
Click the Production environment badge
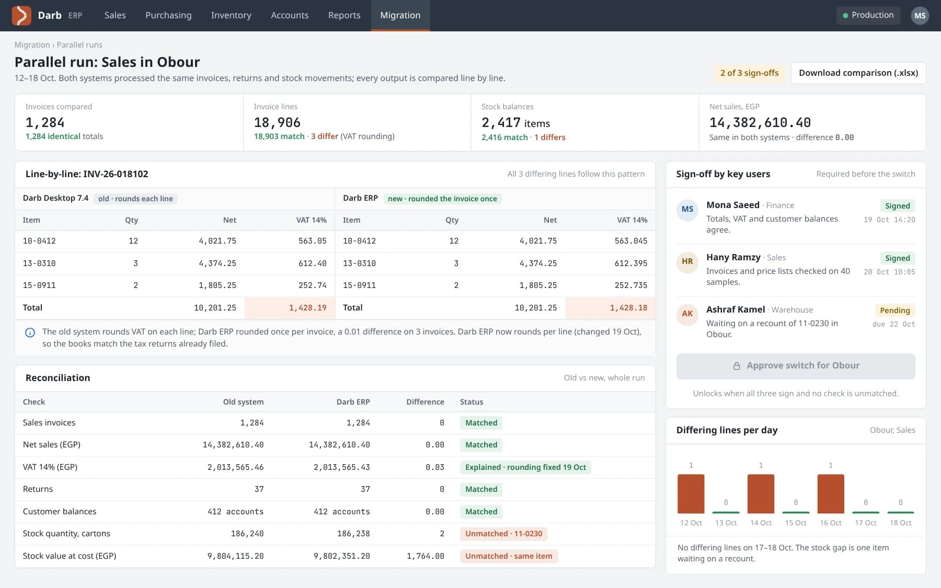[x=868, y=16]
